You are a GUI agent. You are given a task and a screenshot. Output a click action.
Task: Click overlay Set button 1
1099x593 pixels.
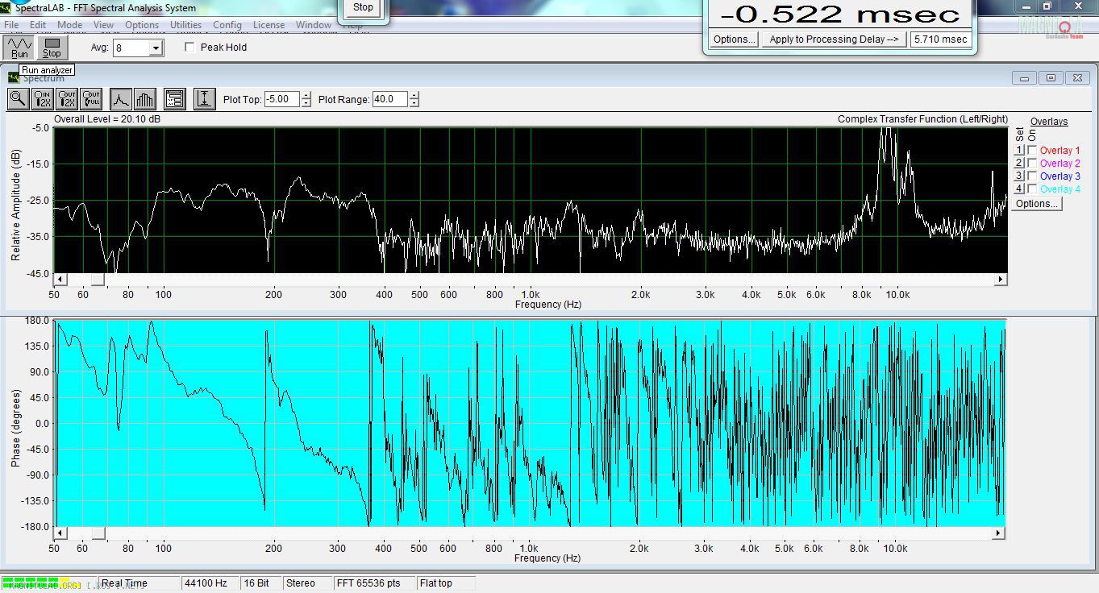tap(1019, 151)
